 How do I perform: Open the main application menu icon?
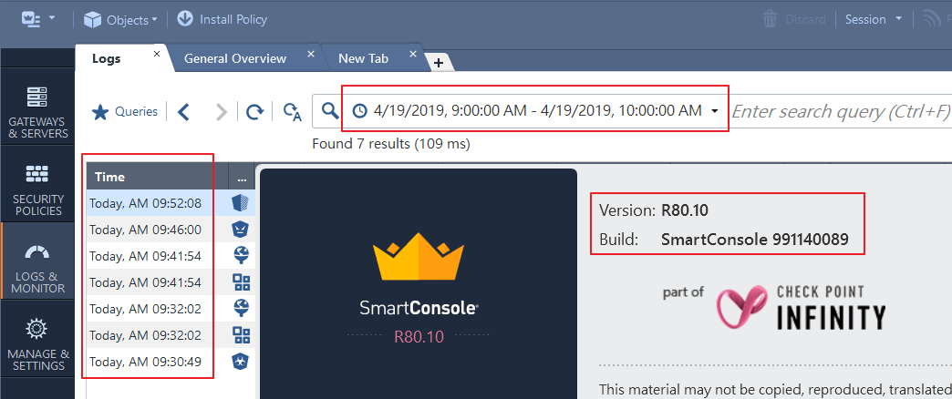[30, 18]
